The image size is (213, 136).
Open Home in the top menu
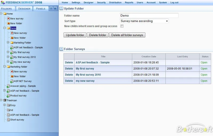click(65, 2)
